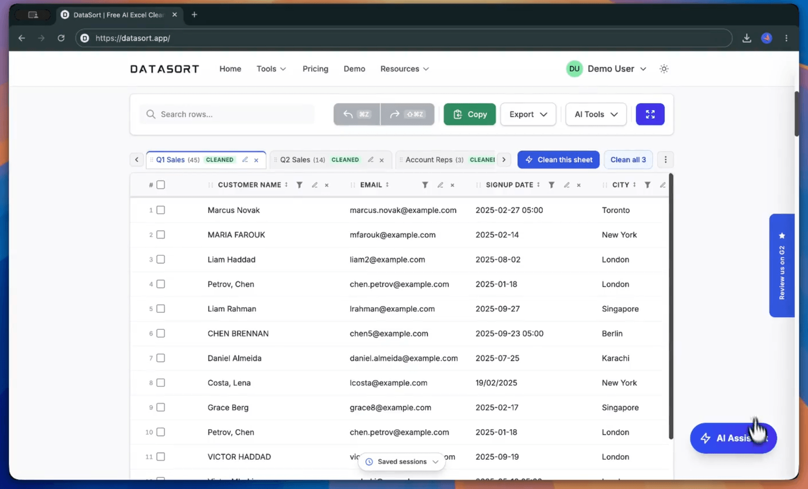Sort by Signup Date arrows
Image resolution: width=808 pixels, height=489 pixels.
(539, 185)
